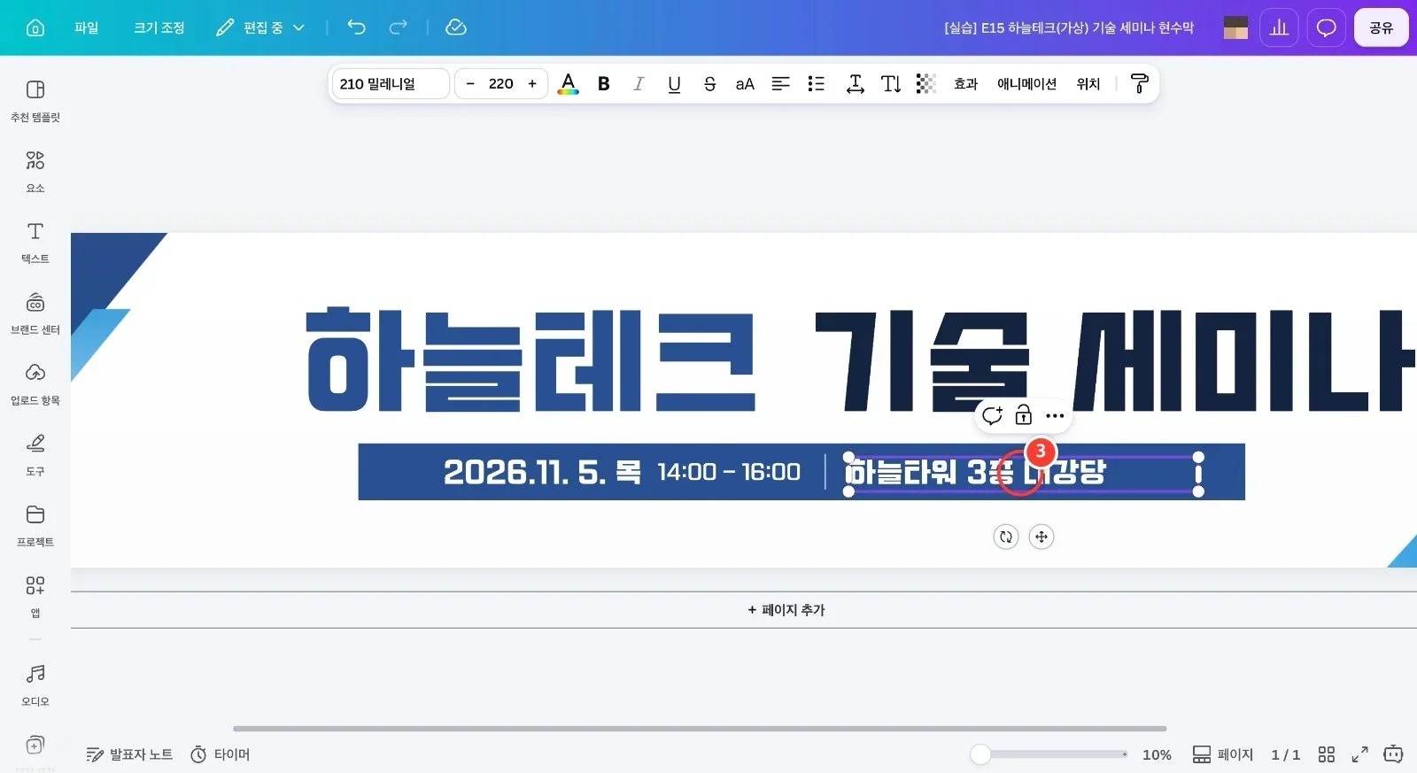Screen dimensions: 1417x773
Task: Open the 효과 effects panel
Action: pos(965,84)
